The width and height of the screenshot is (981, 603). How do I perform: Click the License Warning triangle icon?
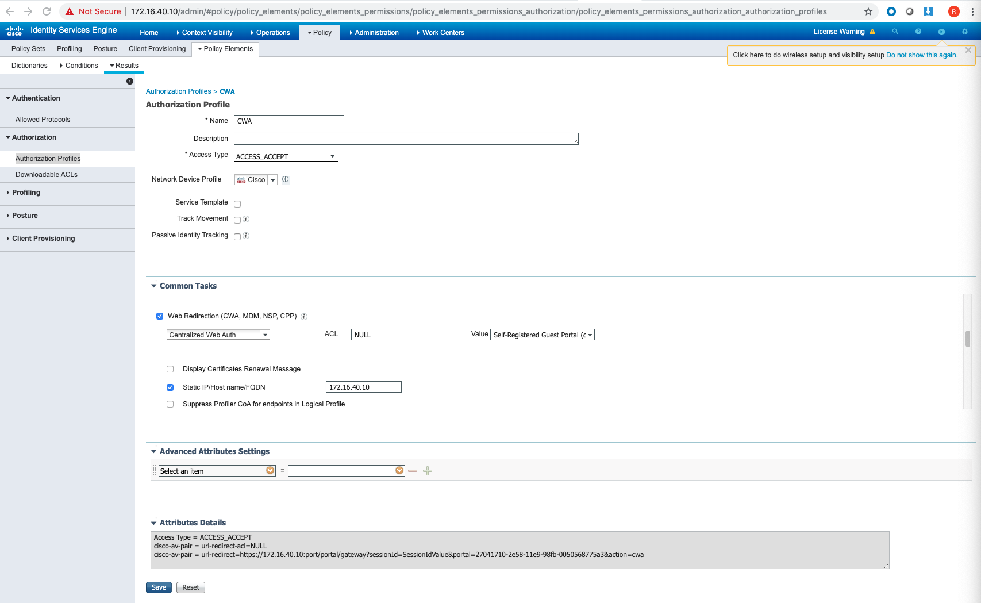click(873, 32)
